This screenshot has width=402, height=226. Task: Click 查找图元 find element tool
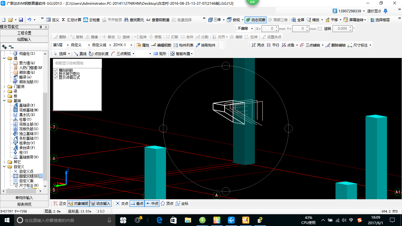click(134, 20)
